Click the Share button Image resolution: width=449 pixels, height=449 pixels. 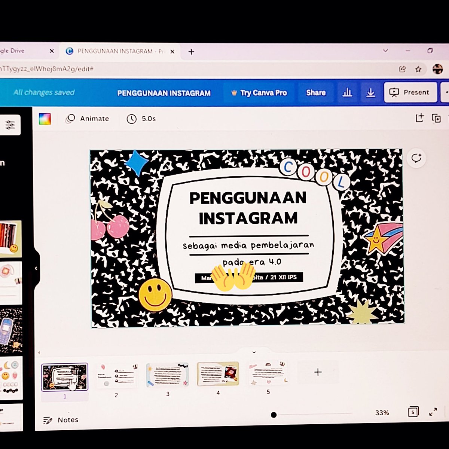tap(315, 92)
